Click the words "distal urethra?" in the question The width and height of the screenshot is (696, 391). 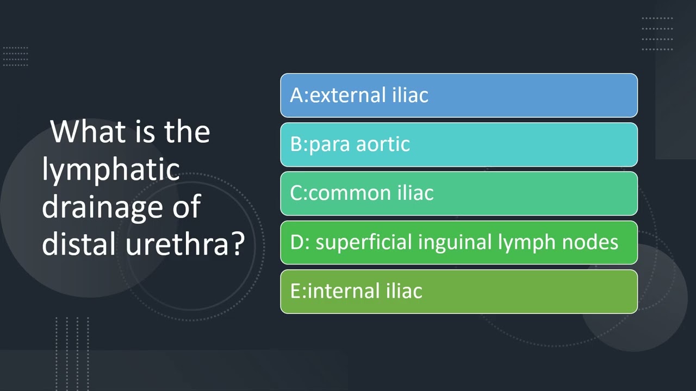click(144, 244)
